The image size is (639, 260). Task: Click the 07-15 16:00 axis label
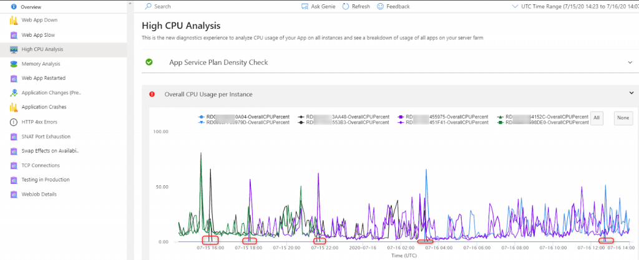[x=210, y=248]
